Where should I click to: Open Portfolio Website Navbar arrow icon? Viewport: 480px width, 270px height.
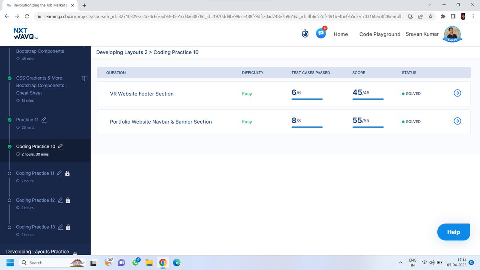coord(458,121)
